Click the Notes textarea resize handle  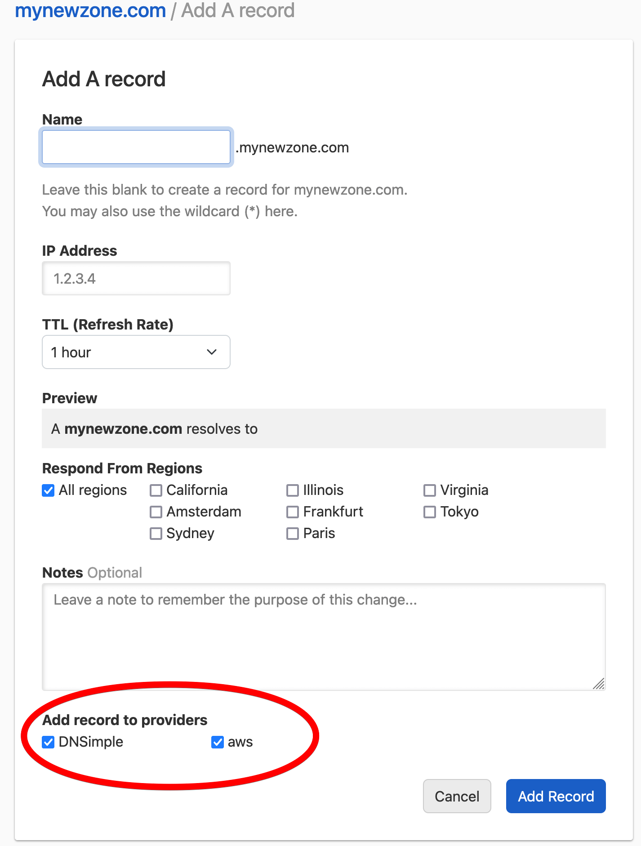[x=599, y=684]
